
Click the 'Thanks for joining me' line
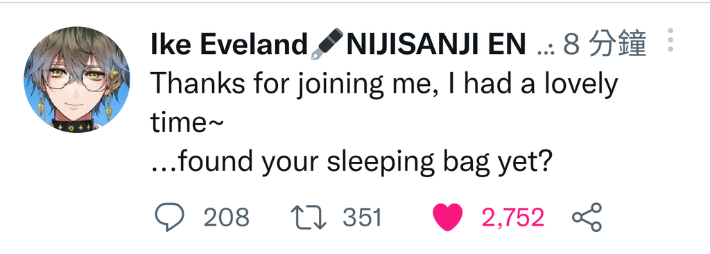(x=384, y=85)
